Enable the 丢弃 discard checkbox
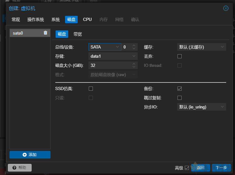235x175 pixels. [x=179, y=56]
